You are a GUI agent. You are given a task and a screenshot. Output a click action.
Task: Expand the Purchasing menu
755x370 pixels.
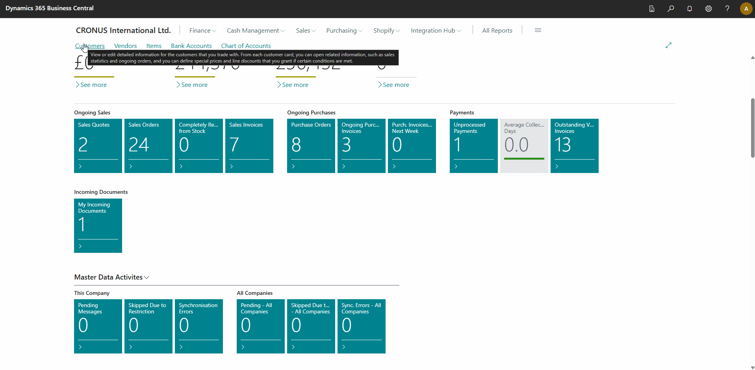[344, 30]
